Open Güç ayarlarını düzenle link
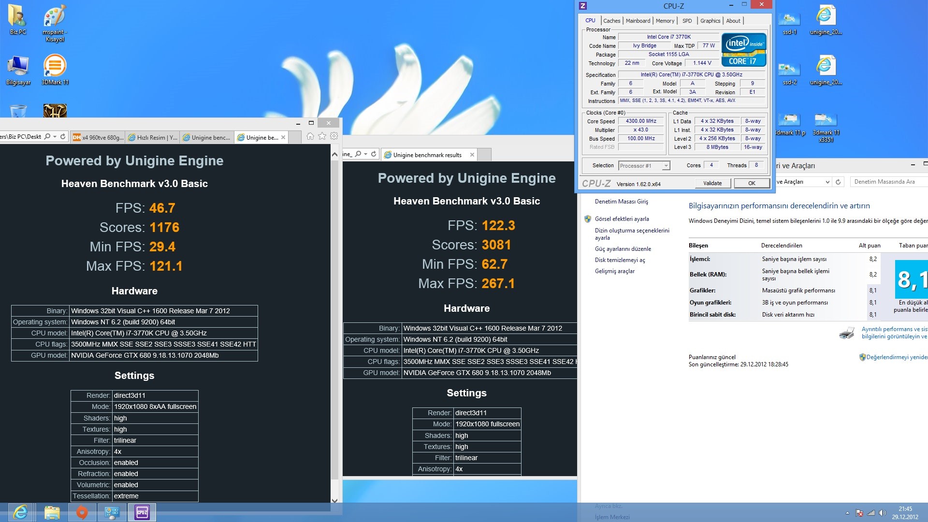This screenshot has height=522, width=928. (x=623, y=249)
